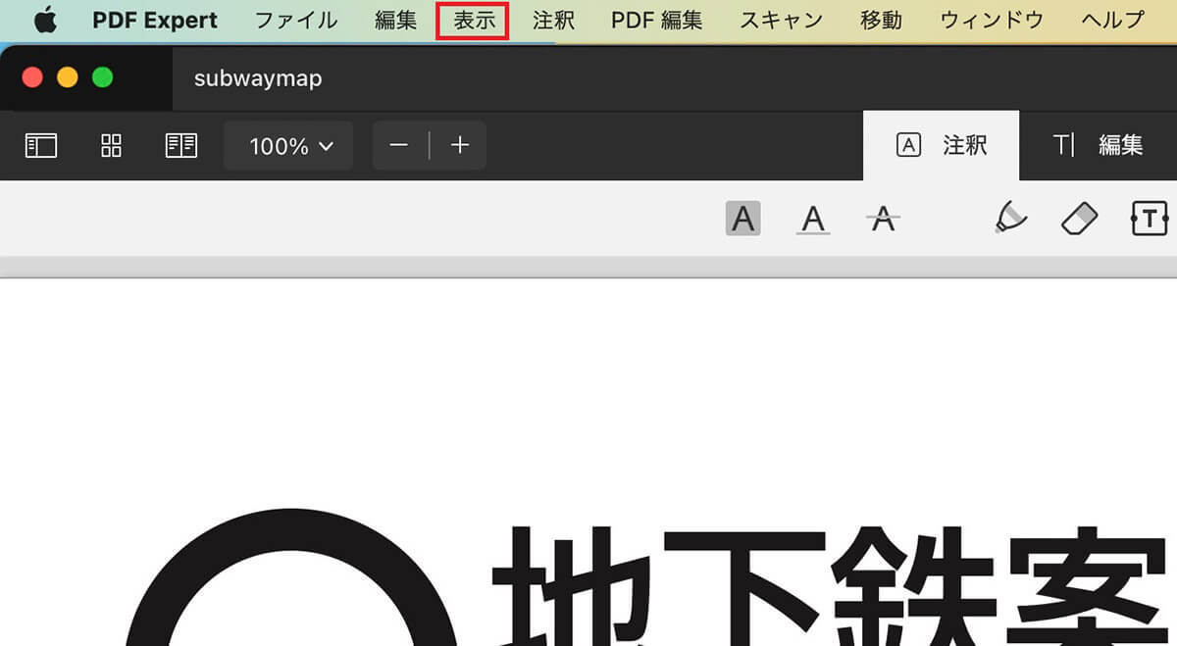The height and width of the screenshot is (646, 1177).
Task: Click the green fullscreen window button
Action: [x=103, y=77]
